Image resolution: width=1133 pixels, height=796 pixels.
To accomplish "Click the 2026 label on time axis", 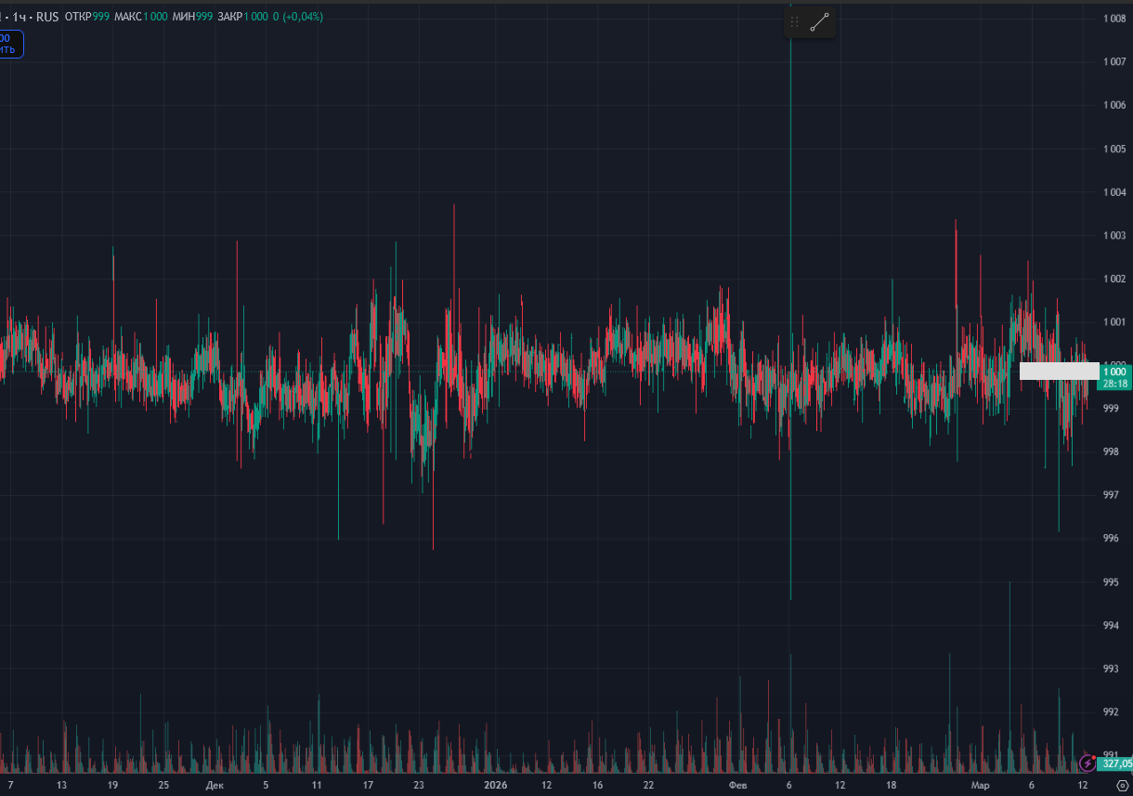I will click(496, 785).
